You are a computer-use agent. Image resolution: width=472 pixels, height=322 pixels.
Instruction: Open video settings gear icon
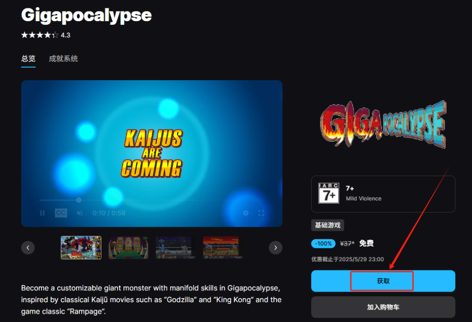coord(246,213)
